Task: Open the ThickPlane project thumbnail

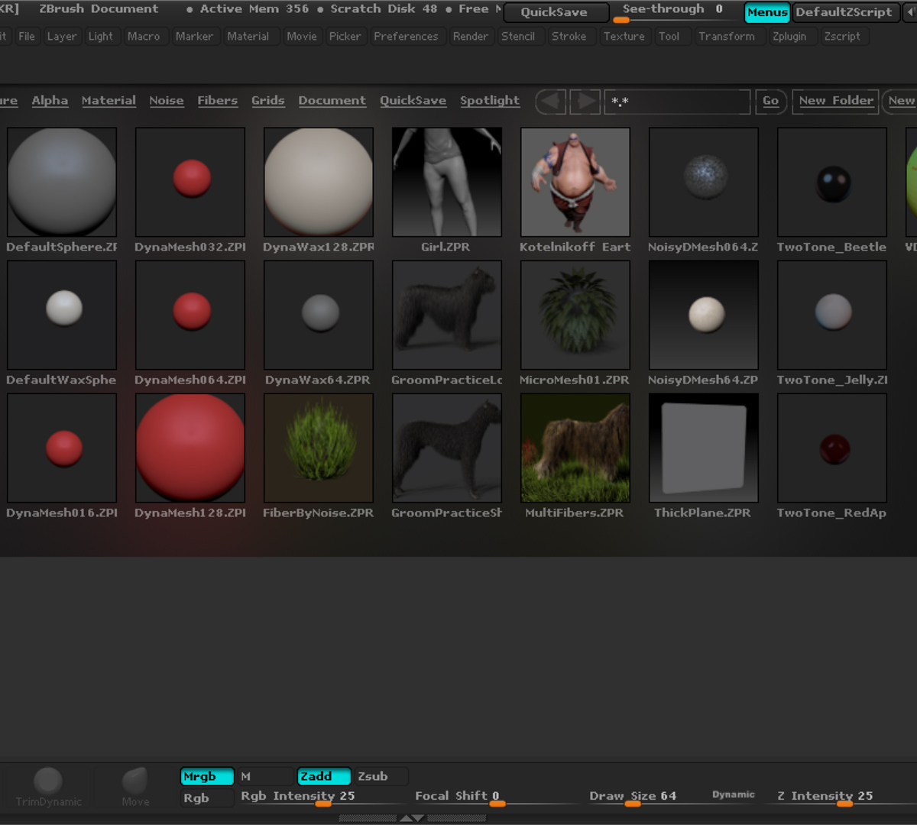Action: coord(704,448)
